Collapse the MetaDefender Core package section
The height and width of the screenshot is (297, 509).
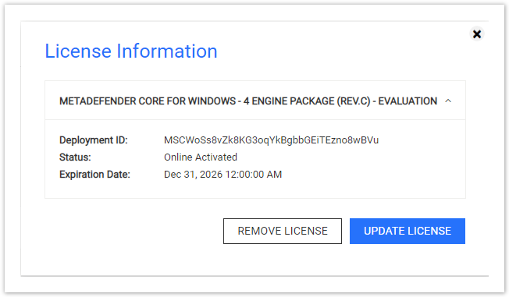(x=448, y=101)
